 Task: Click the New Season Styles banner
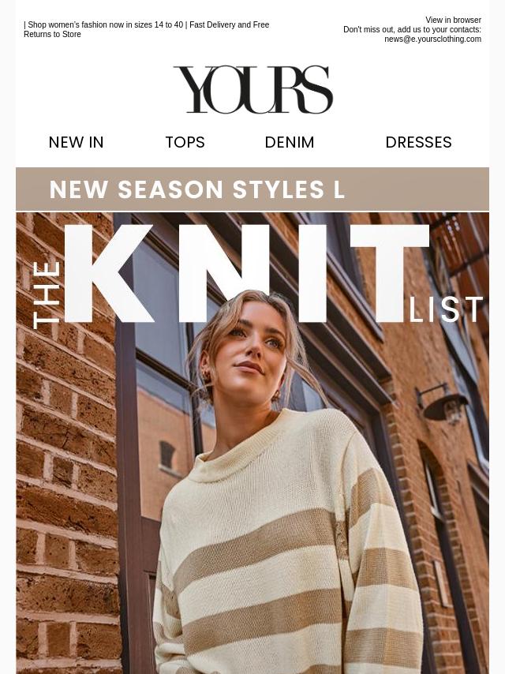coord(252,189)
